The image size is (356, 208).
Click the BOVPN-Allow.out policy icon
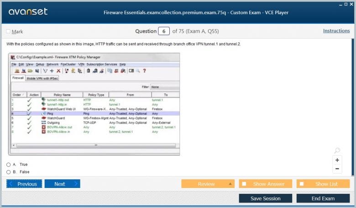click(x=44, y=127)
